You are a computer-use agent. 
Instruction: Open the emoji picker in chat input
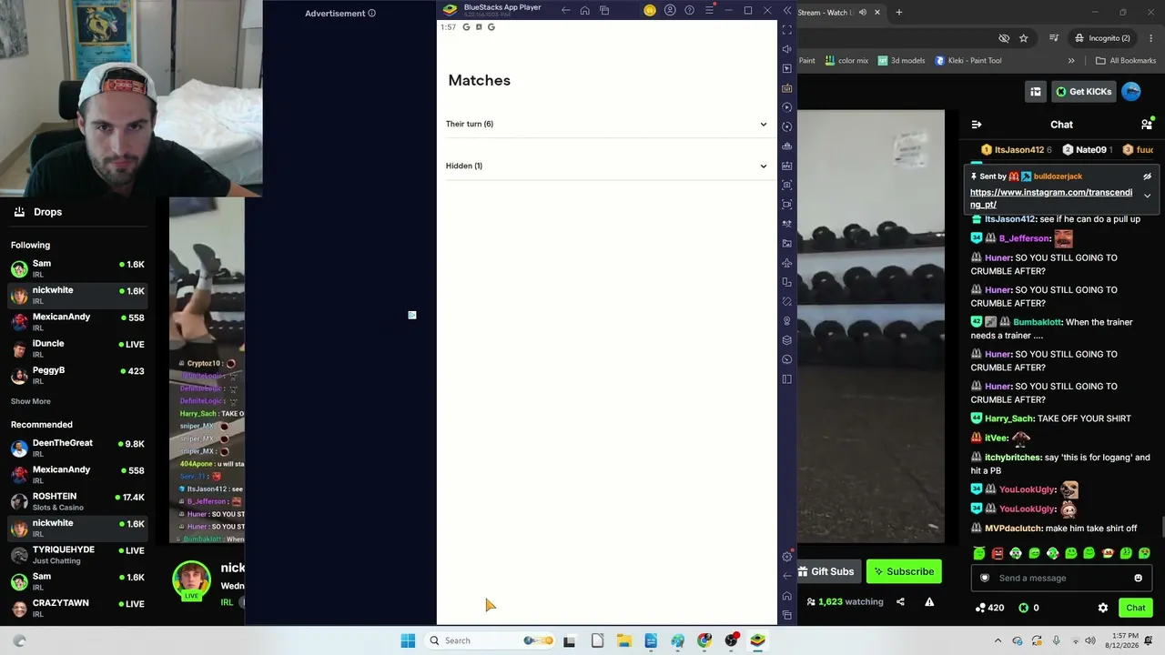[x=1138, y=578]
